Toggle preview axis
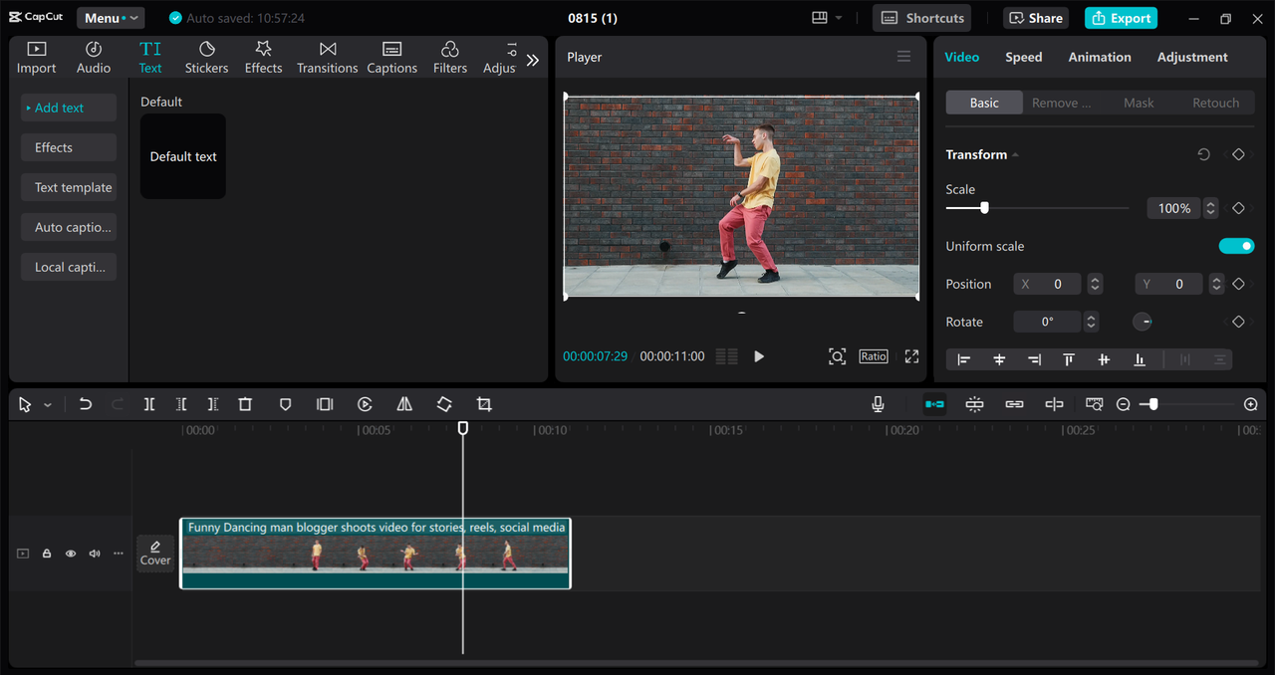 pyautogui.click(x=1054, y=404)
